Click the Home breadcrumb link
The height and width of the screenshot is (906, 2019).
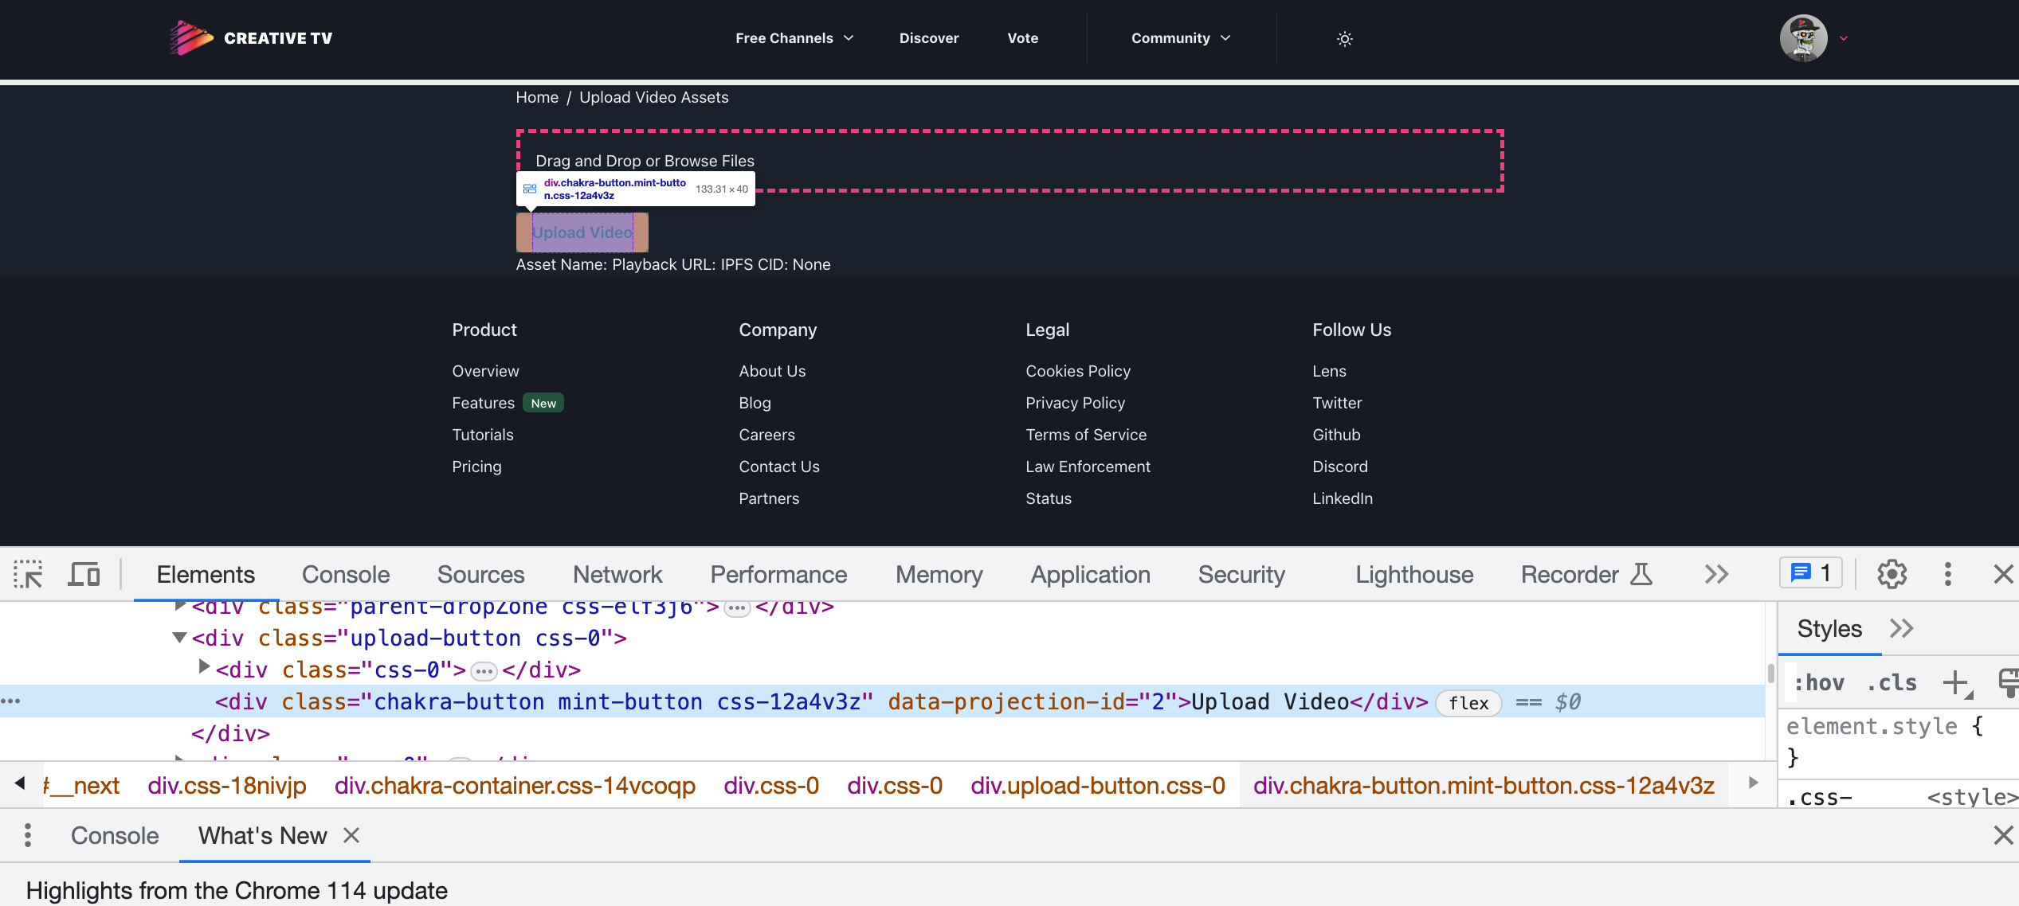pyautogui.click(x=537, y=97)
